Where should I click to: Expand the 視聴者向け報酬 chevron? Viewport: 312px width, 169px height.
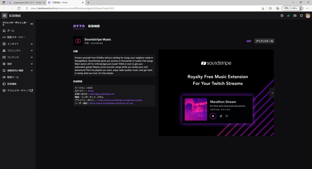pos(32,70)
